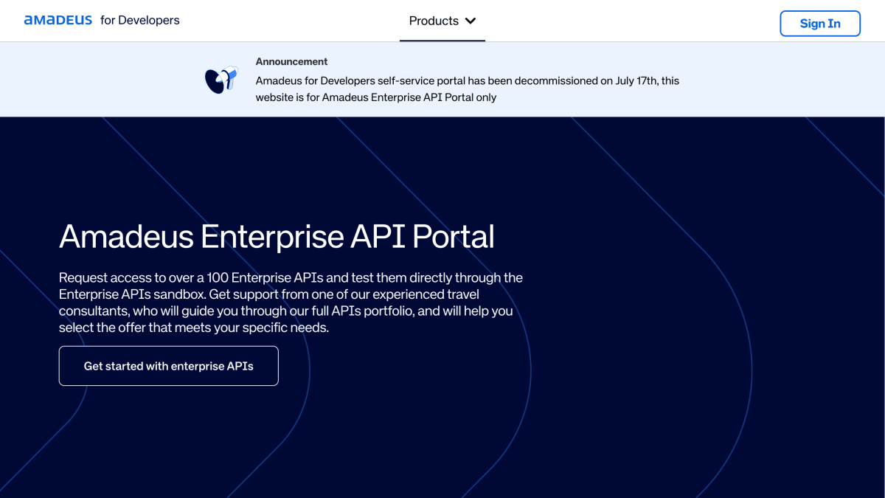Select the Announcement heading text

point(291,62)
